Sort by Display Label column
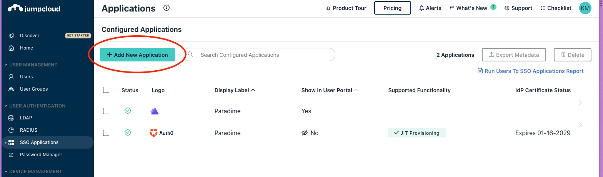This screenshot has height=177, width=603. pos(235,90)
